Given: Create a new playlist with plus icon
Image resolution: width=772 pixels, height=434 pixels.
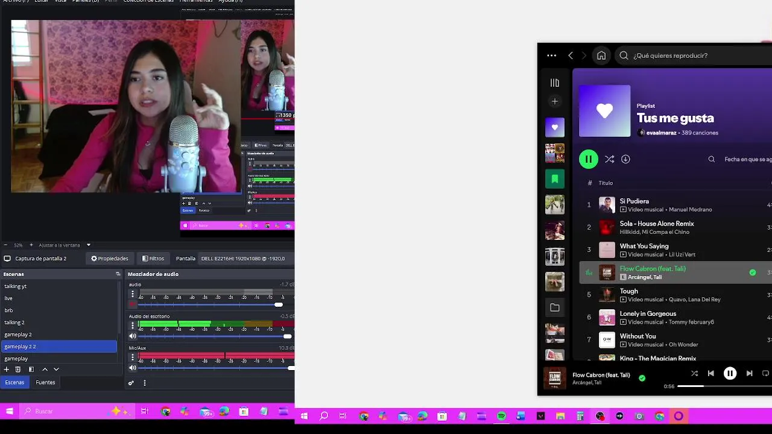Looking at the screenshot, I should coord(555,101).
